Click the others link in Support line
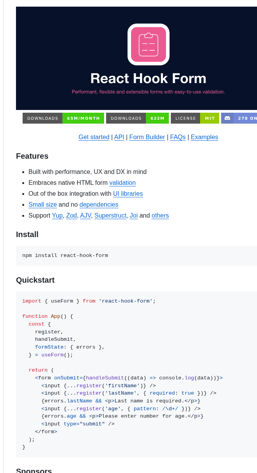The width and height of the screenshot is (257, 473). tap(160, 215)
